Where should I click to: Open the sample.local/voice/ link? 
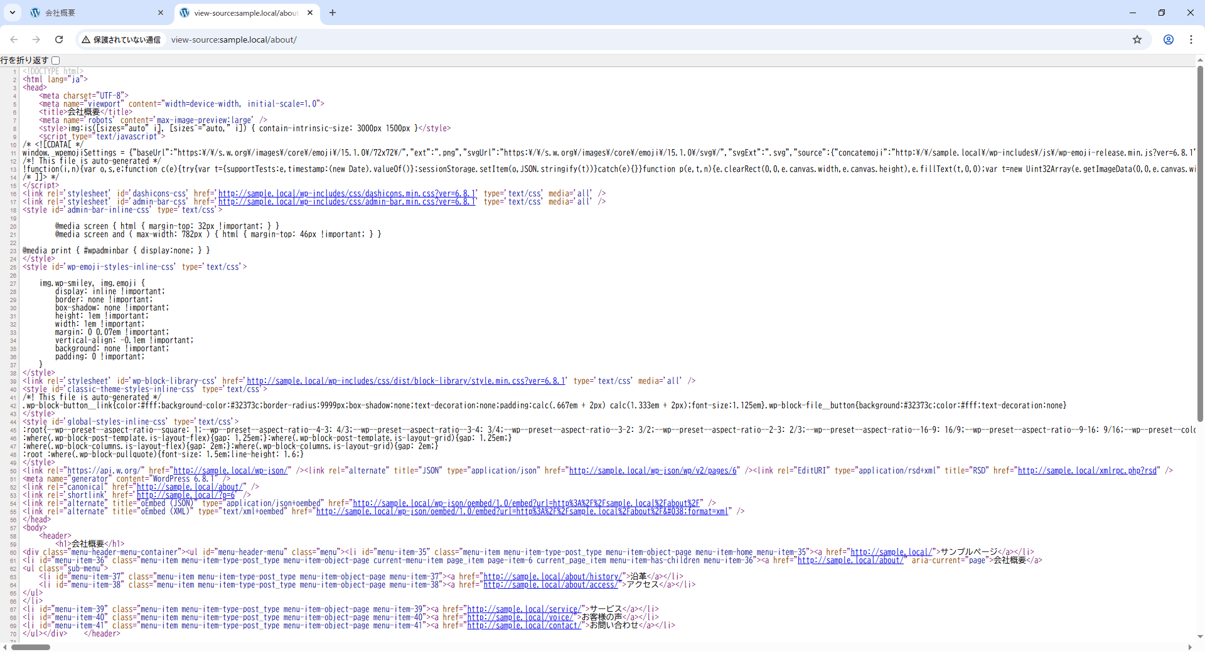(x=519, y=618)
